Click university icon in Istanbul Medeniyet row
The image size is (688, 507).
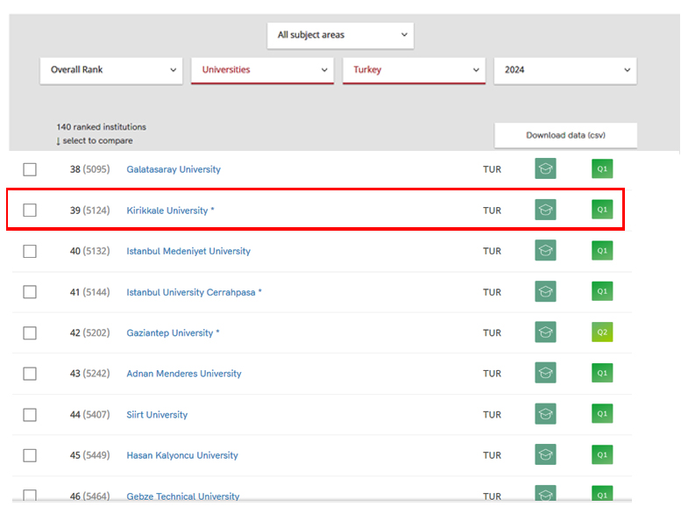545,250
